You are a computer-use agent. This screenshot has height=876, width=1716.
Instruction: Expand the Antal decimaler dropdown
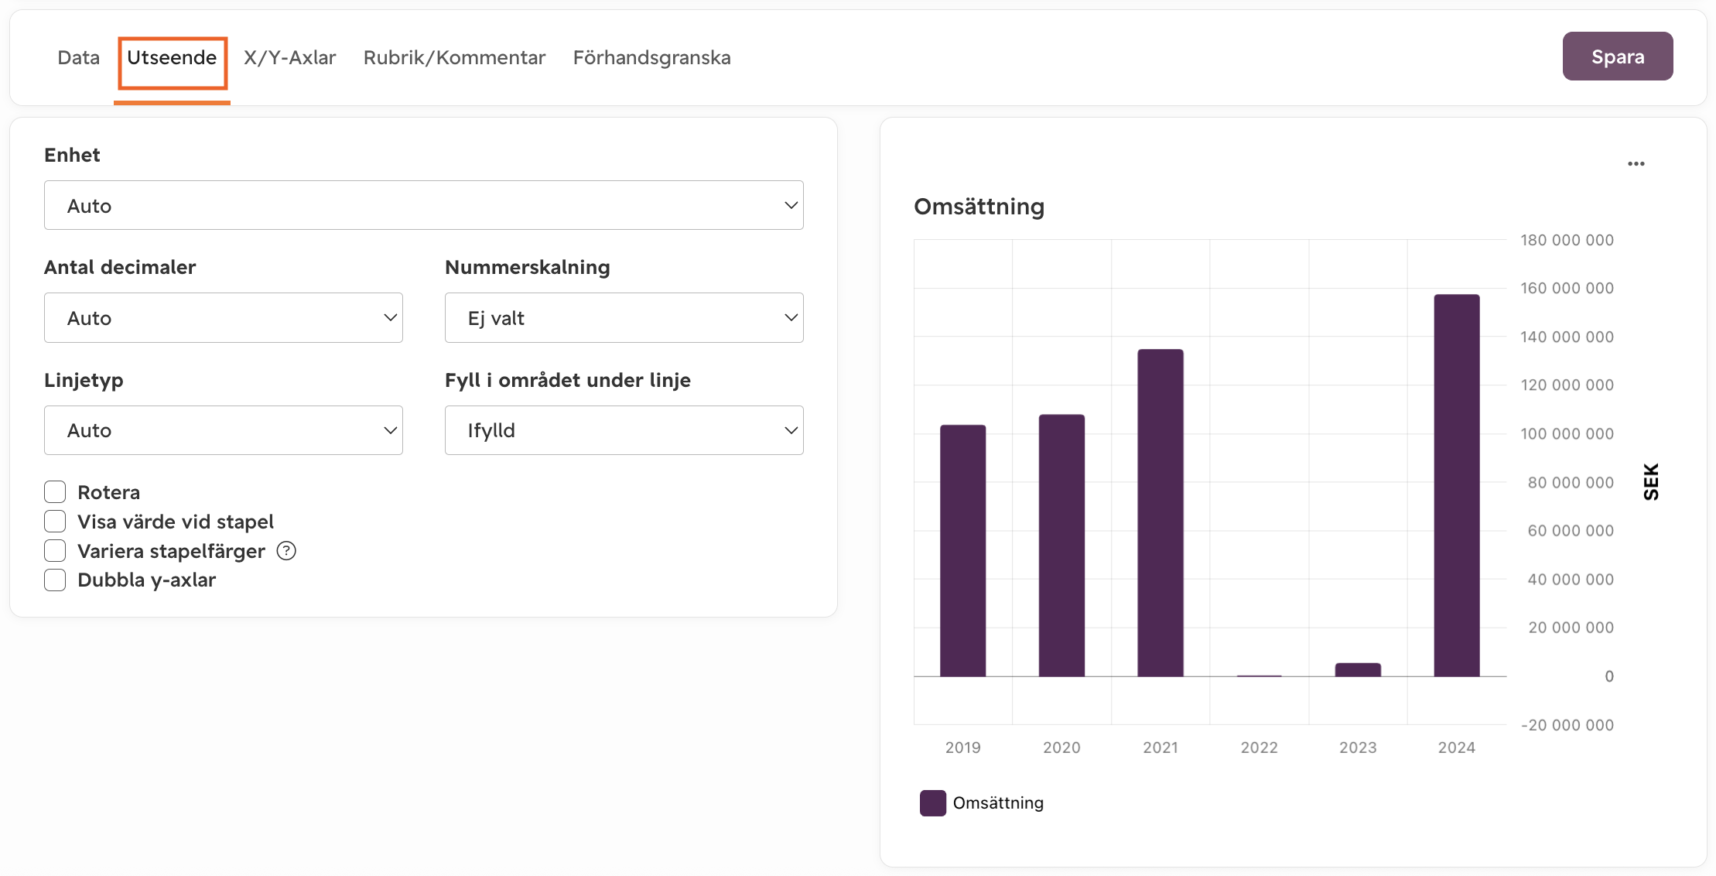point(223,317)
